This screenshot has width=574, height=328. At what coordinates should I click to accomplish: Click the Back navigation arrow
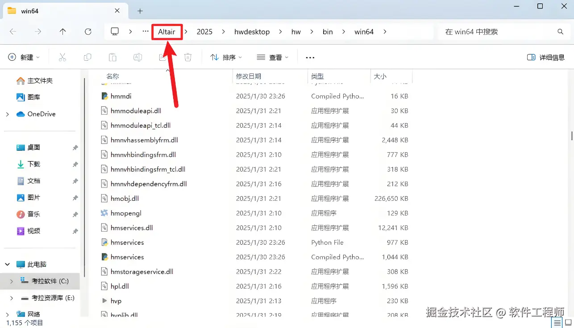coord(13,32)
